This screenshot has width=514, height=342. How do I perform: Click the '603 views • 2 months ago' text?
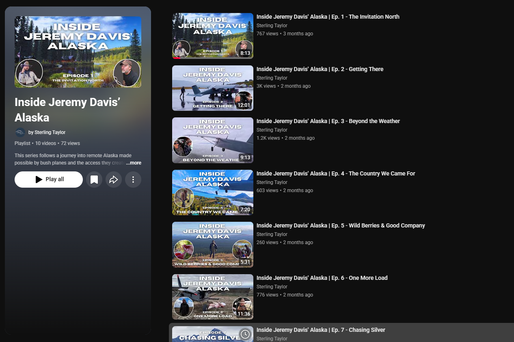(x=285, y=190)
